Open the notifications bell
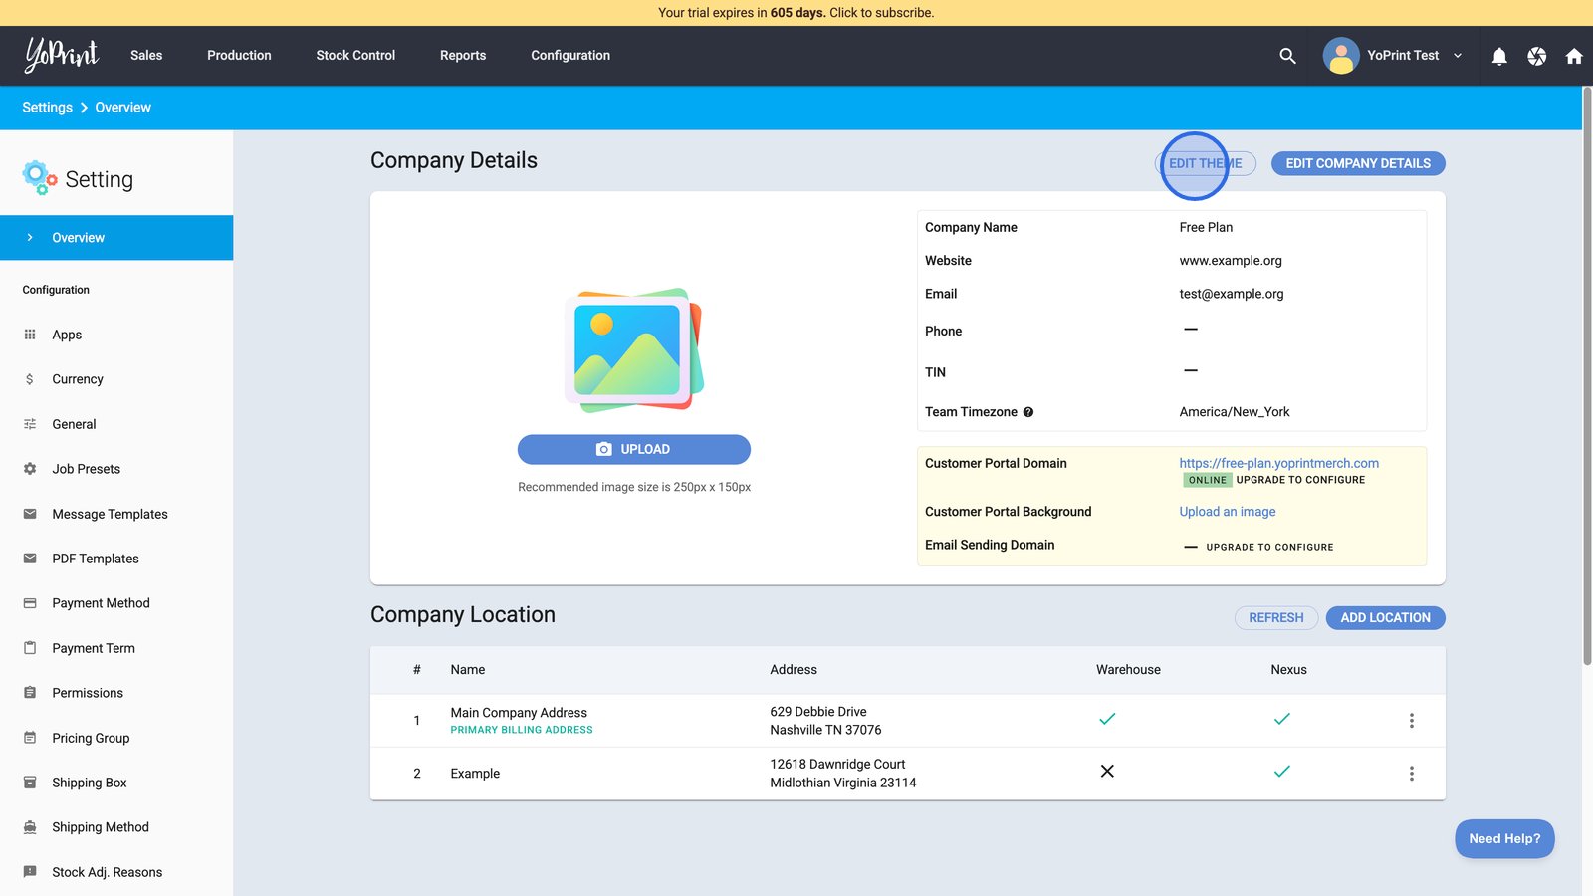Screen dimensions: 1593x896 coord(1499,56)
